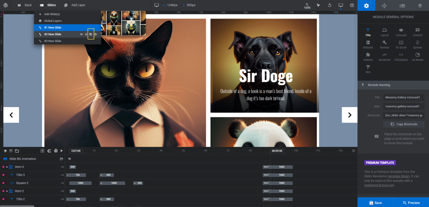
Task: Open settings gear for slide #2
Action: pyautogui.click(x=96, y=34)
